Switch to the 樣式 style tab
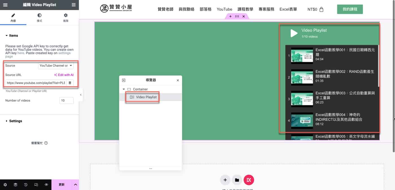The width and height of the screenshot is (395, 190). [x=39, y=17]
